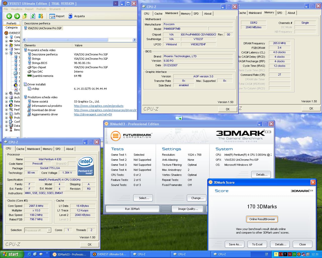The image size is (322, 258).
Task: Select the Comp computer icon in EVEREST tree
Action: pos(11,37)
